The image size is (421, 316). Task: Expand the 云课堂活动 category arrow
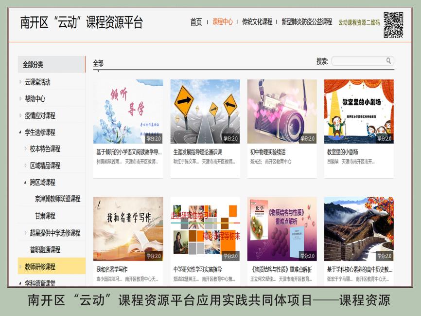pos(20,82)
